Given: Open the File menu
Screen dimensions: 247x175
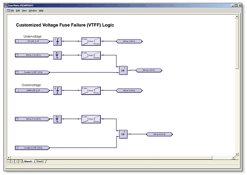Looking at the screenshot, I should click(x=12, y=11).
